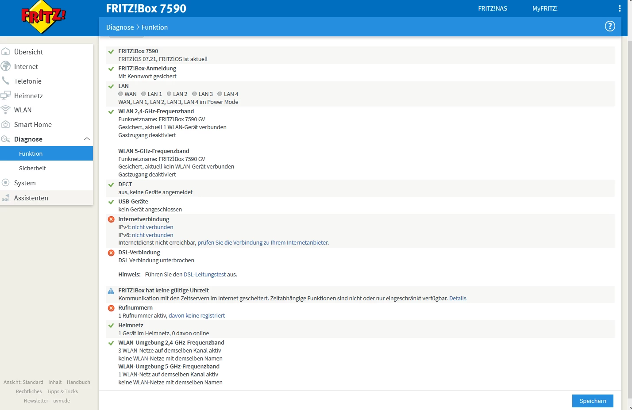Click the Smart Home icon

click(6, 124)
